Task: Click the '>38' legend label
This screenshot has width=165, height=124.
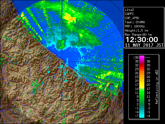Action: point(136,58)
